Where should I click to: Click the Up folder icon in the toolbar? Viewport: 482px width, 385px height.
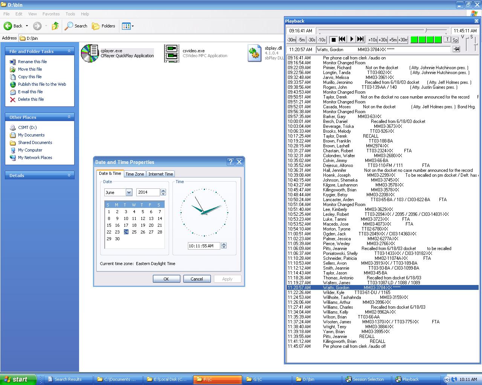pos(55,26)
